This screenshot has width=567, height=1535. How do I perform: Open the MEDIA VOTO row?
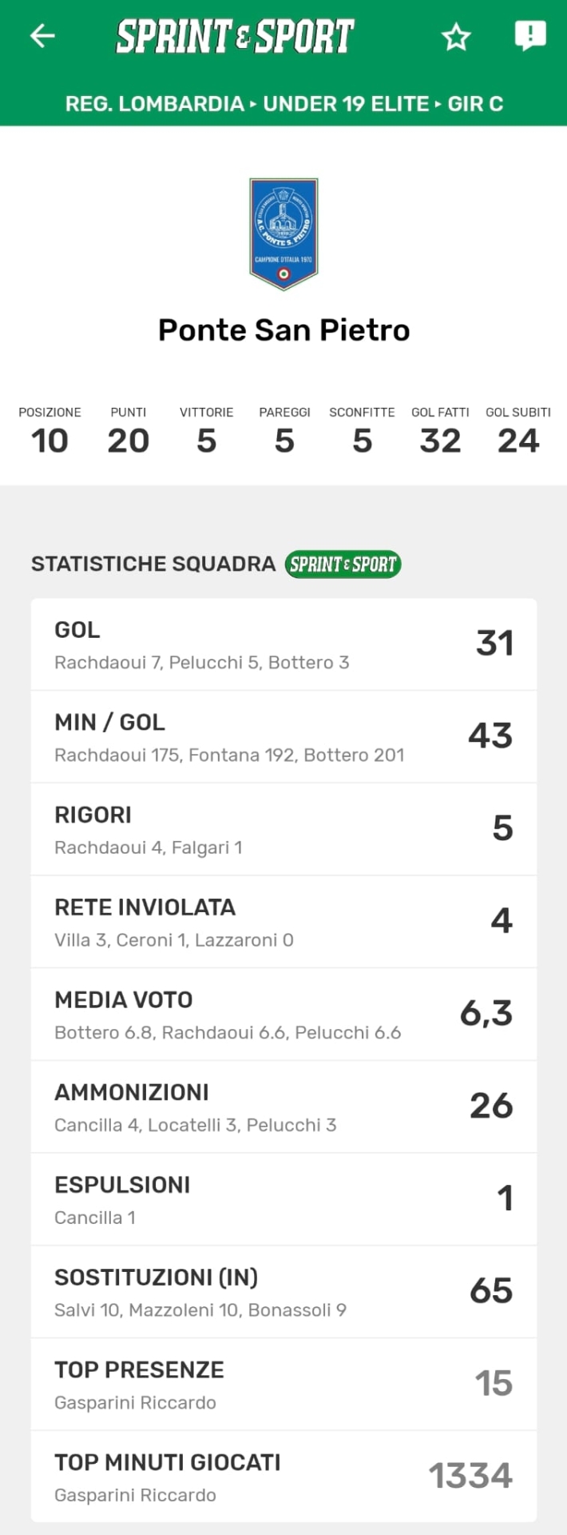(283, 1015)
